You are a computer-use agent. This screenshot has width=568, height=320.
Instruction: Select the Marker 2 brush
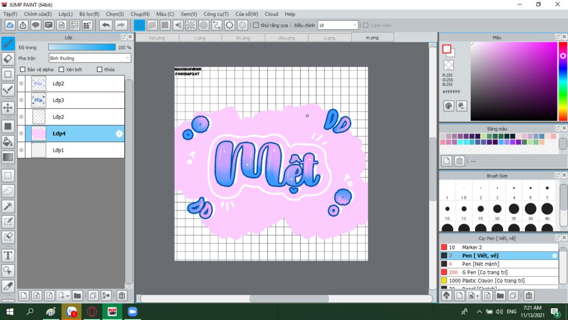coord(499,247)
